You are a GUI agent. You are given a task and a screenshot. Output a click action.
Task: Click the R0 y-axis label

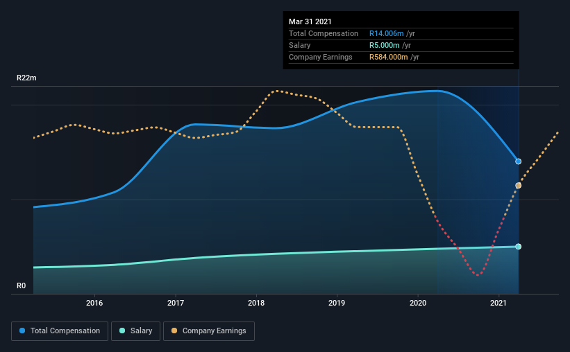pos(21,285)
